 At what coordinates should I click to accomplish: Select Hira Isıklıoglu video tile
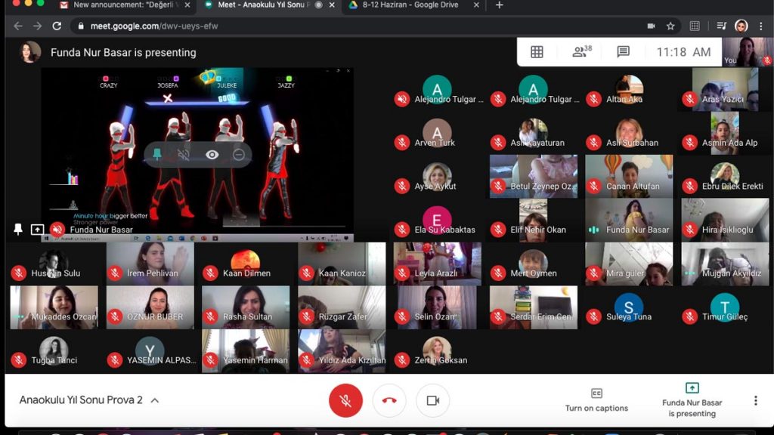pos(725,221)
